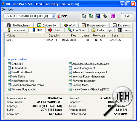Select the Info tab

tap(37, 30)
